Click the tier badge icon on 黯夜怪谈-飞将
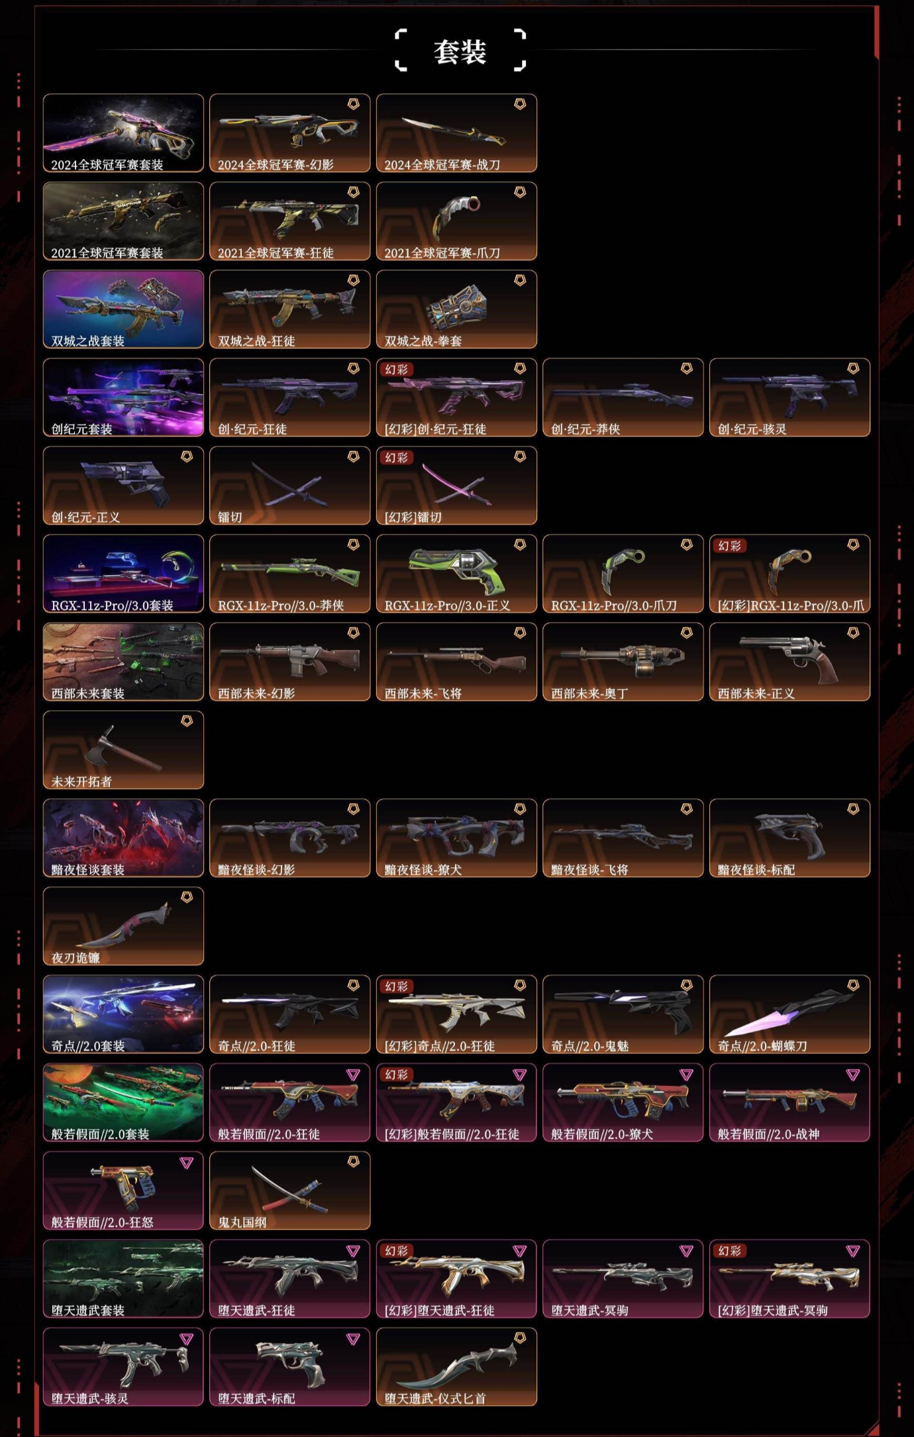Image resolution: width=914 pixels, height=1437 pixels. 687,809
